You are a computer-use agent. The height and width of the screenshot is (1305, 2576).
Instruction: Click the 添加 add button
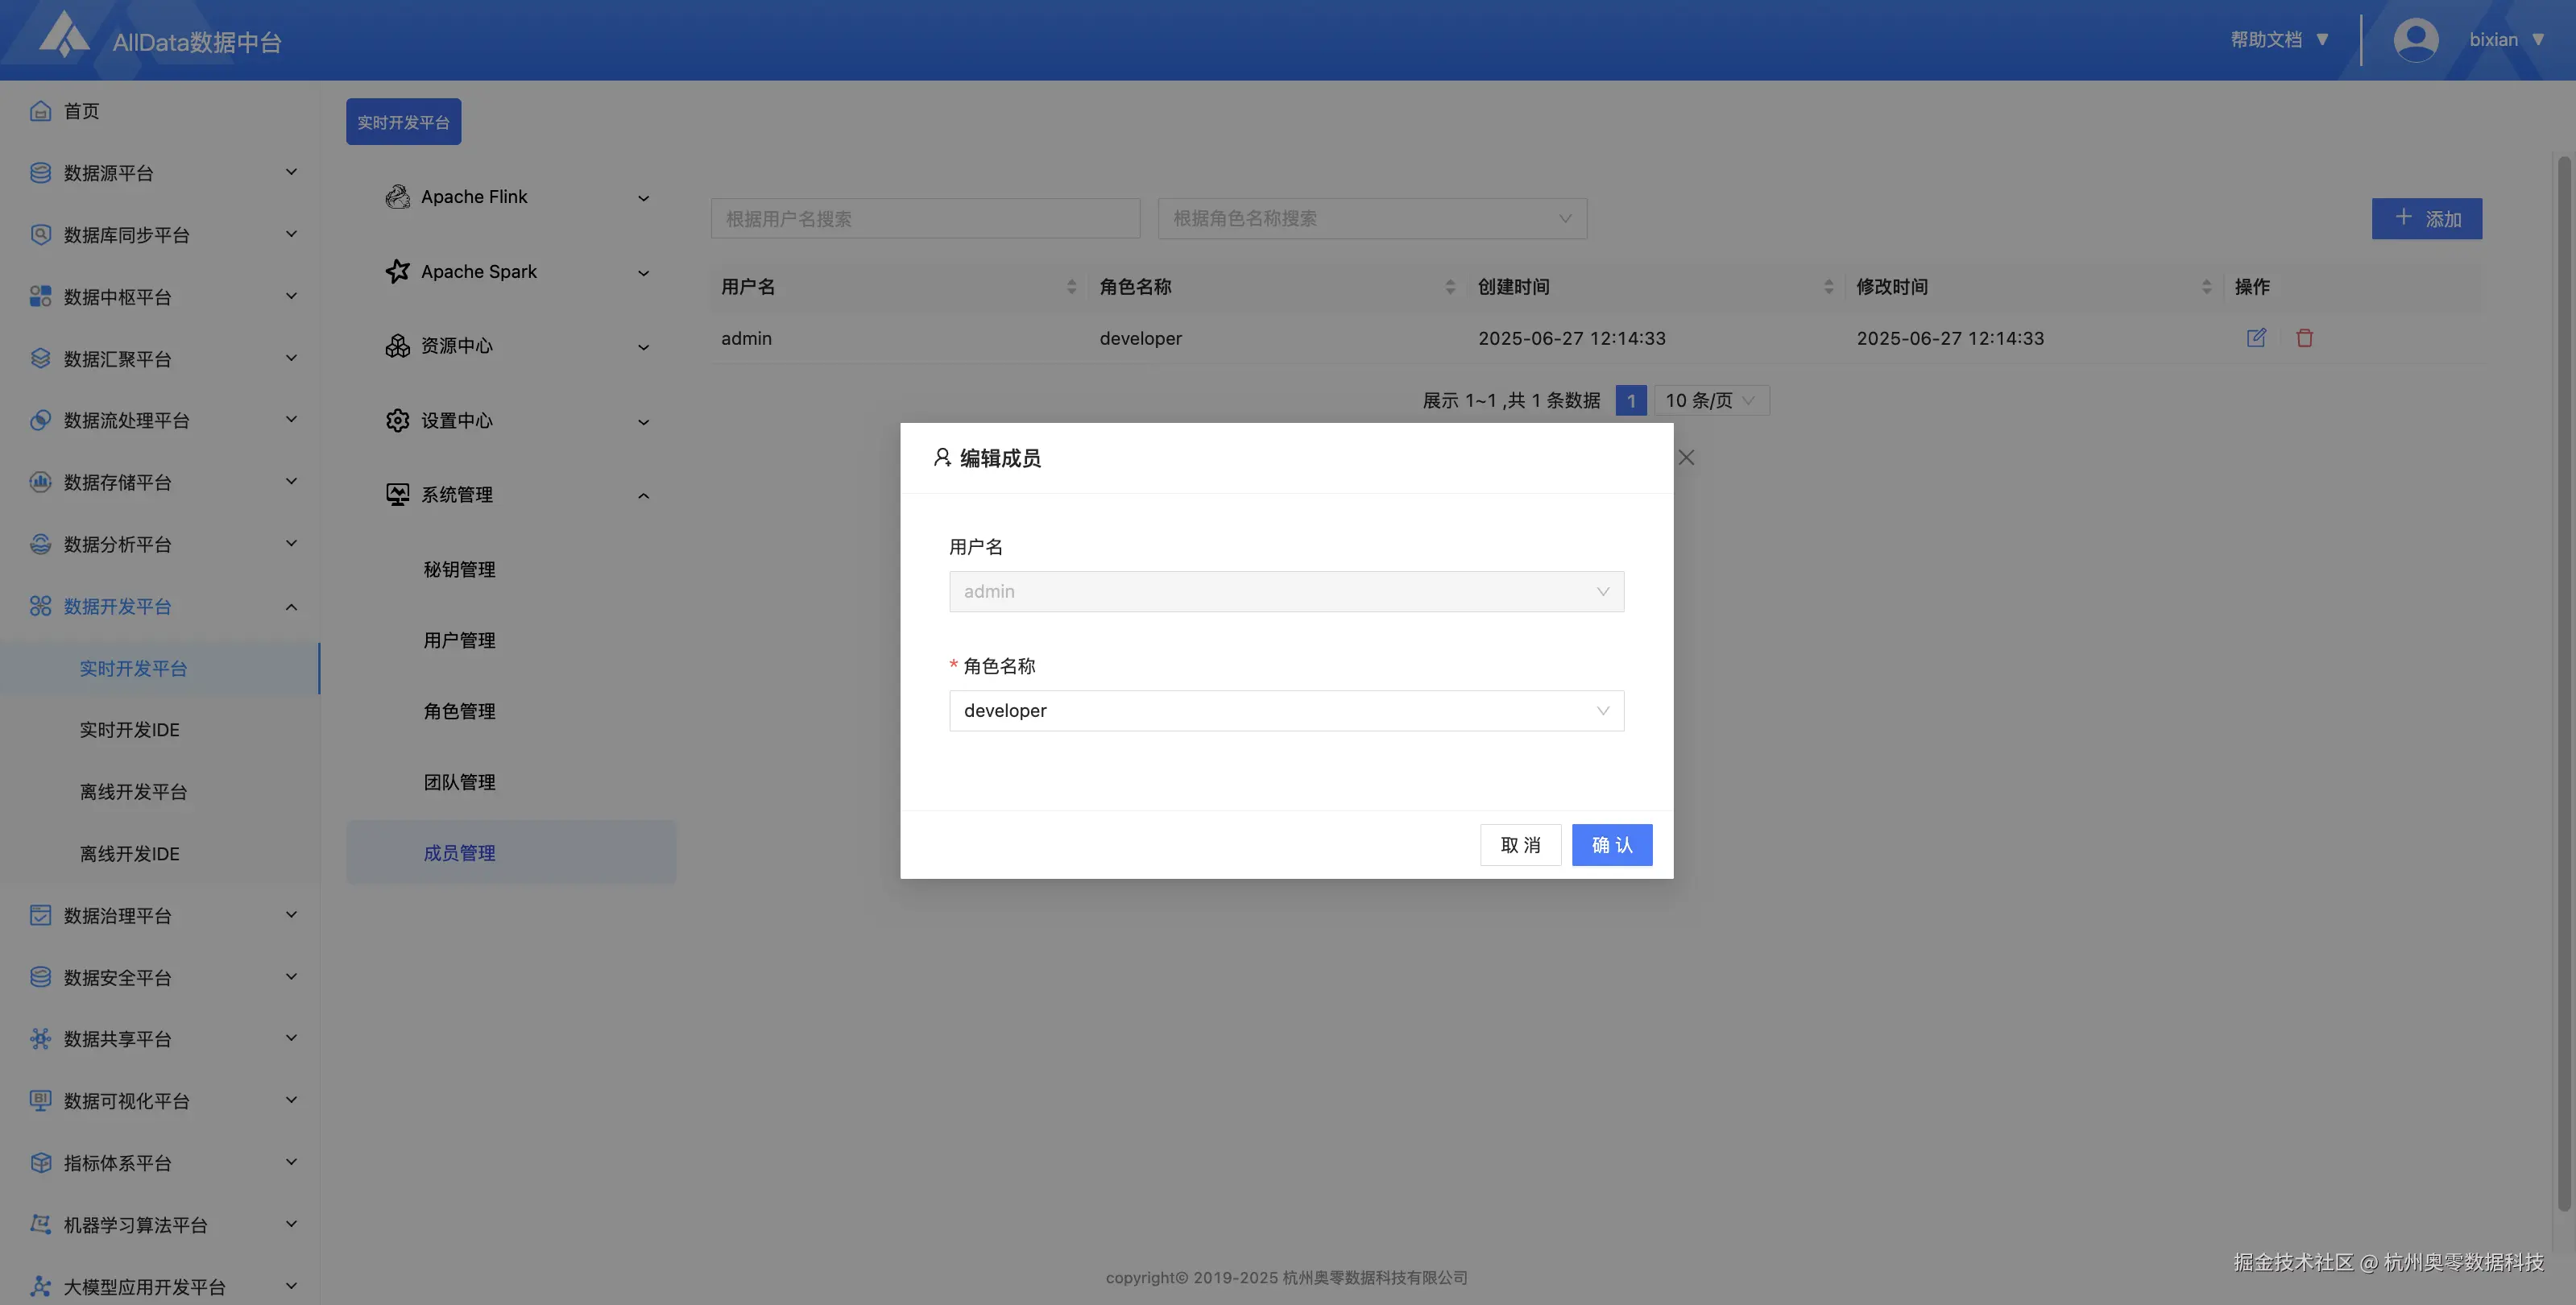click(2427, 218)
